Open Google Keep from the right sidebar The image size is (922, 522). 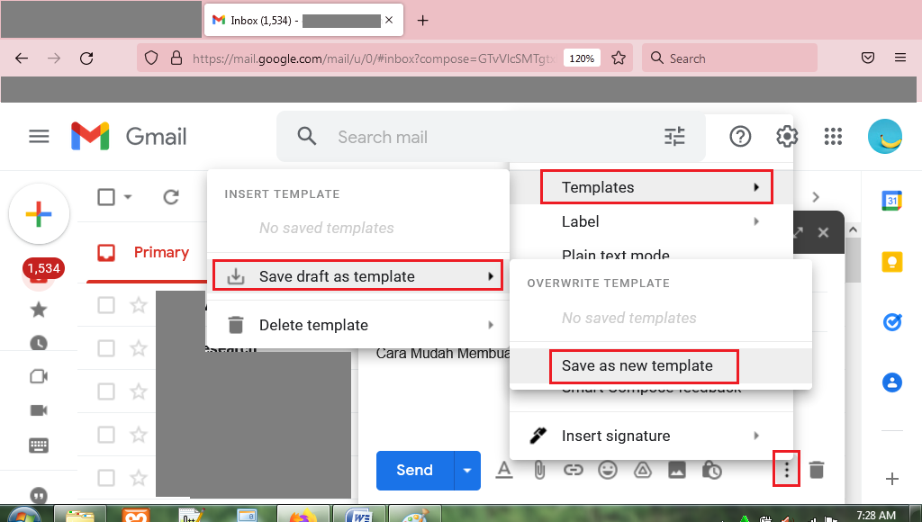(x=891, y=262)
